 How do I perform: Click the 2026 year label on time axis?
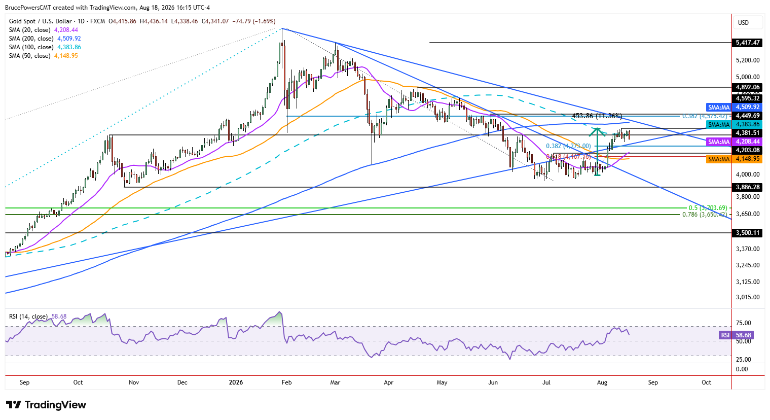pos(236,382)
